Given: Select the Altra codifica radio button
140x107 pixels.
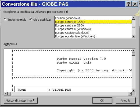Looking at the screenshot, I should [31, 19].
